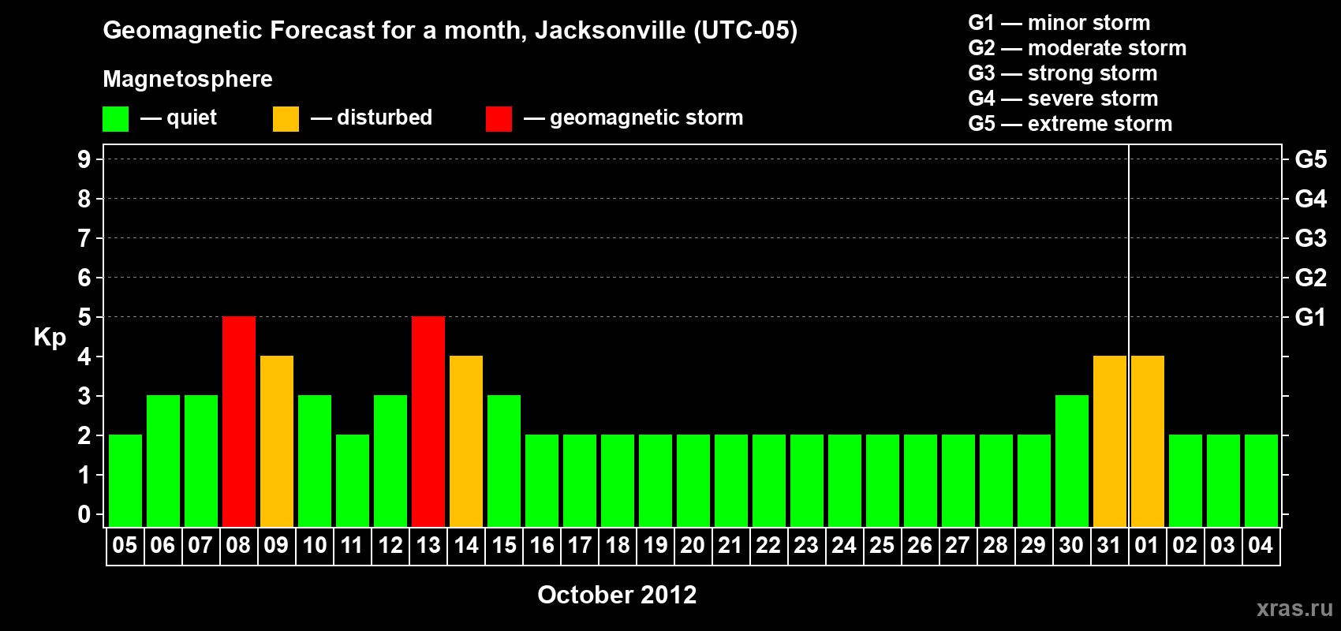Click the Kp axis value 5
Screen dimensions: 1341x631
coord(84,317)
